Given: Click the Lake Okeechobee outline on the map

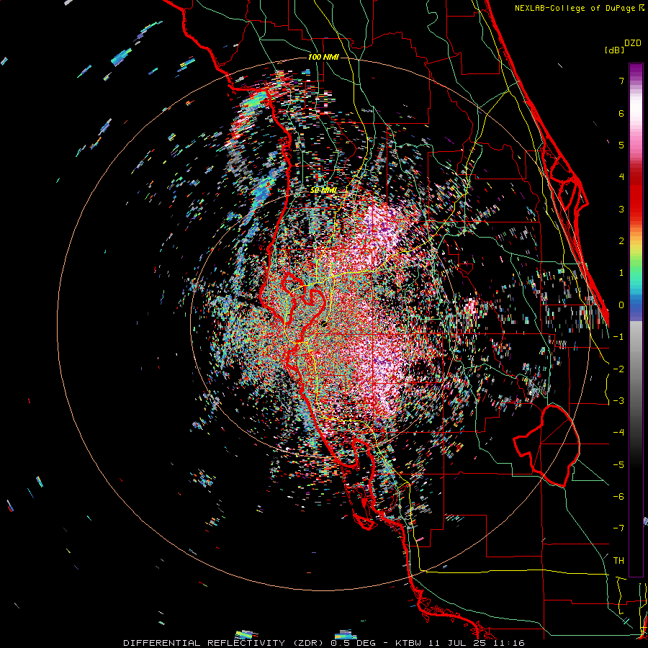Looking at the screenshot, I should [x=546, y=446].
